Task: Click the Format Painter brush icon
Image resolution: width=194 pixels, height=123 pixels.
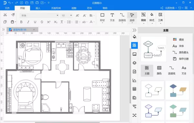Action: (x=13, y=15)
